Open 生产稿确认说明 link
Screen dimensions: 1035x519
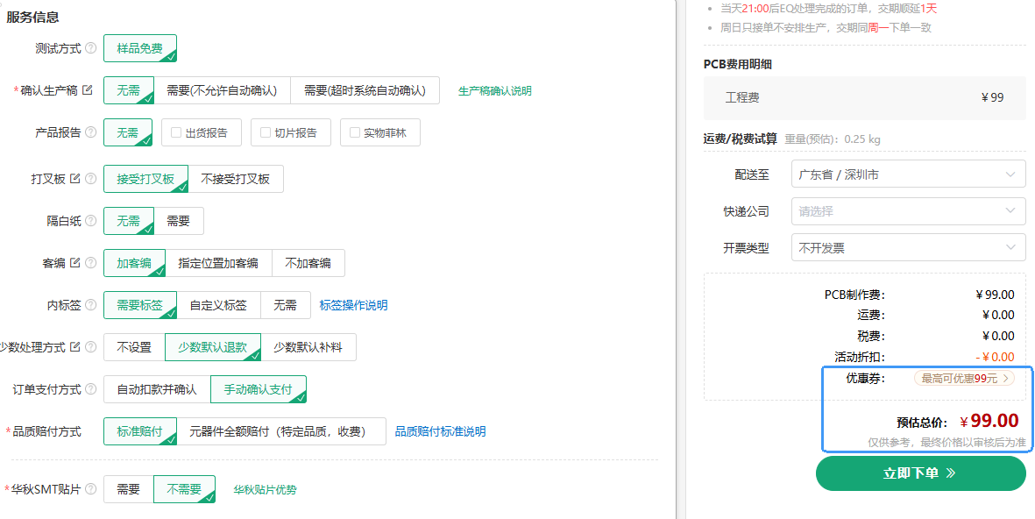[x=494, y=91]
